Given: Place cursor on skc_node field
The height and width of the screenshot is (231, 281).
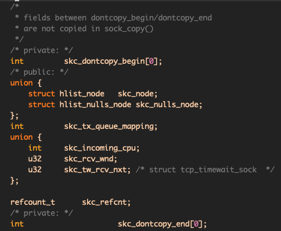Looking at the screenshot, I should pyautogui.click(x=136, y=94).
